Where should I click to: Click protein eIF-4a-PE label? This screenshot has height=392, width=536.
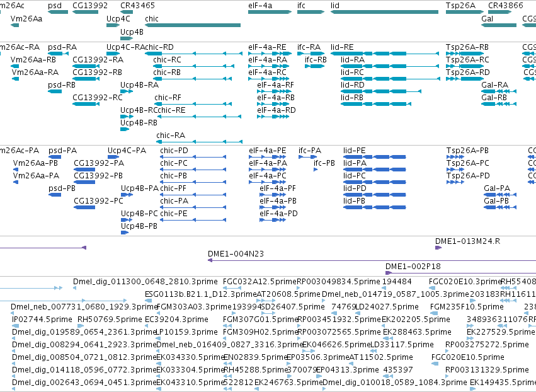[x=267, y=151]
